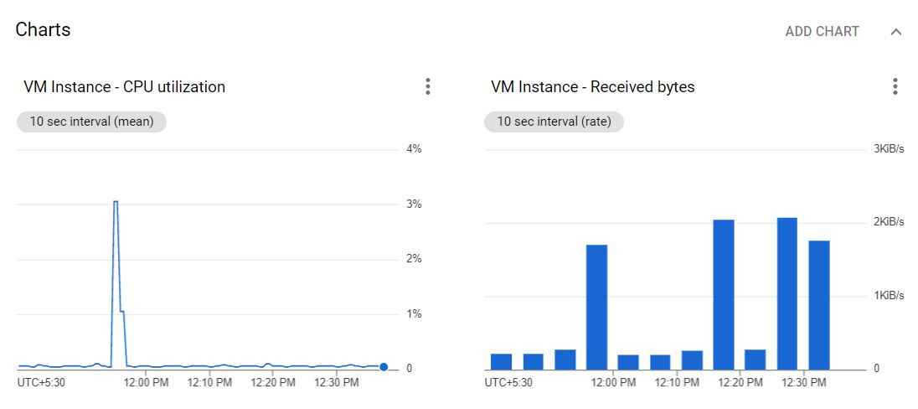Click the 4% label on CPU chart axis

[x=414, y=149]
